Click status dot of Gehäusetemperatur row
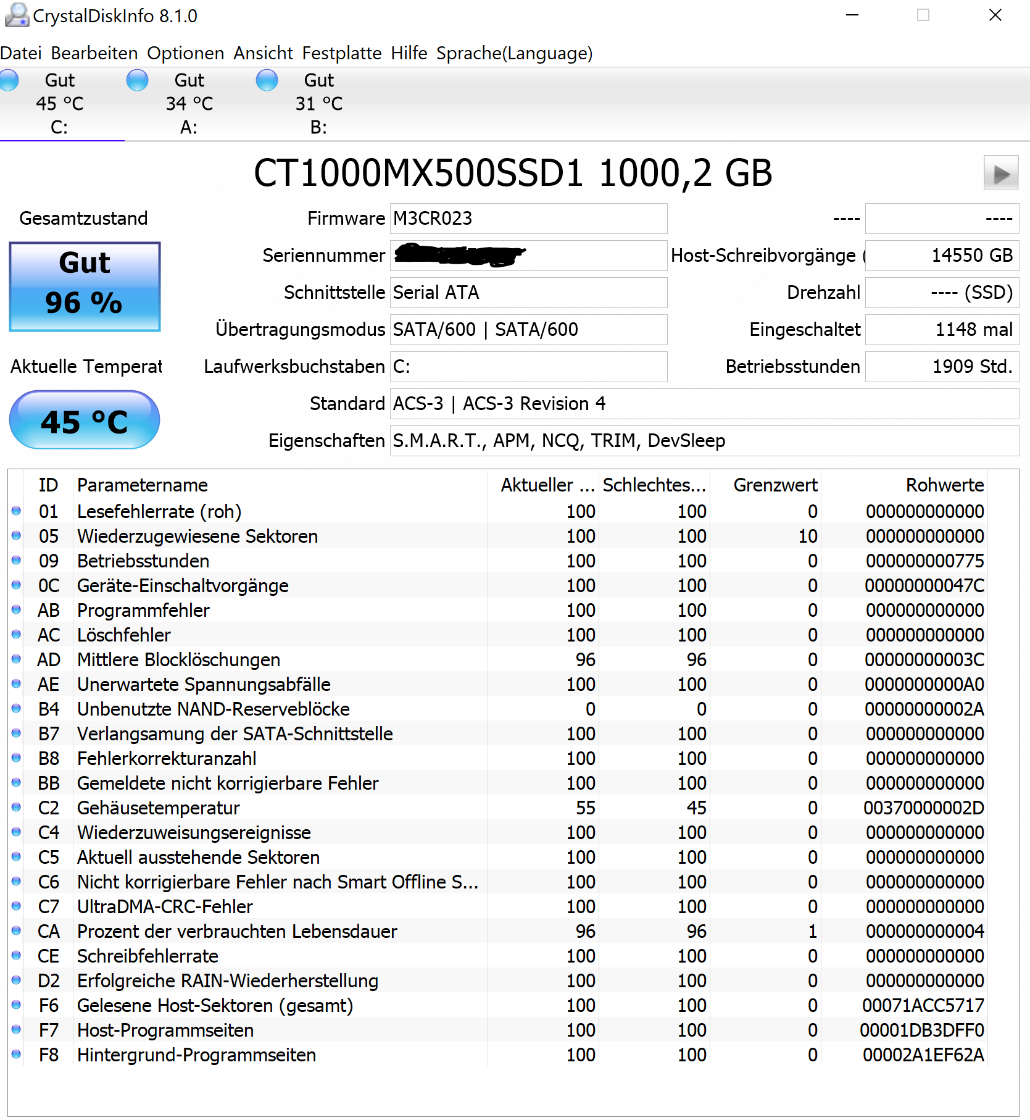Image resolution: width=1030 pixels, height=1120 pixels. (x=16, y=808)
